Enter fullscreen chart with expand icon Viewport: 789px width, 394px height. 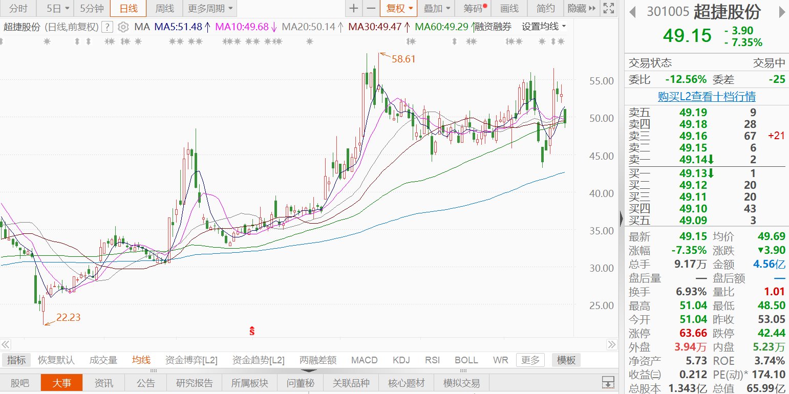pyautogui.click(x=608, y=8)
